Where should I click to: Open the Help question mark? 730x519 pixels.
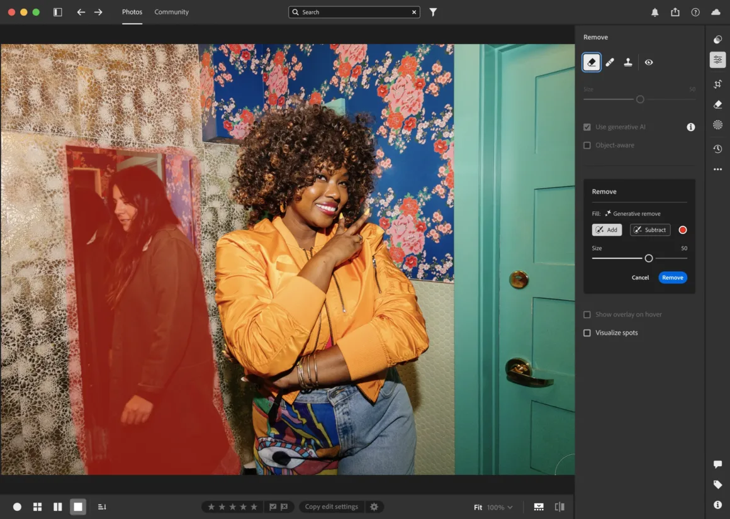(x=695, y=12)
